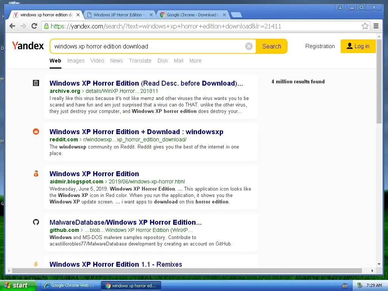Image resolution: width=388 pixels, height=291 pixels.
Task: Click the Chrome address bar URL
Action: pos(166,26)
